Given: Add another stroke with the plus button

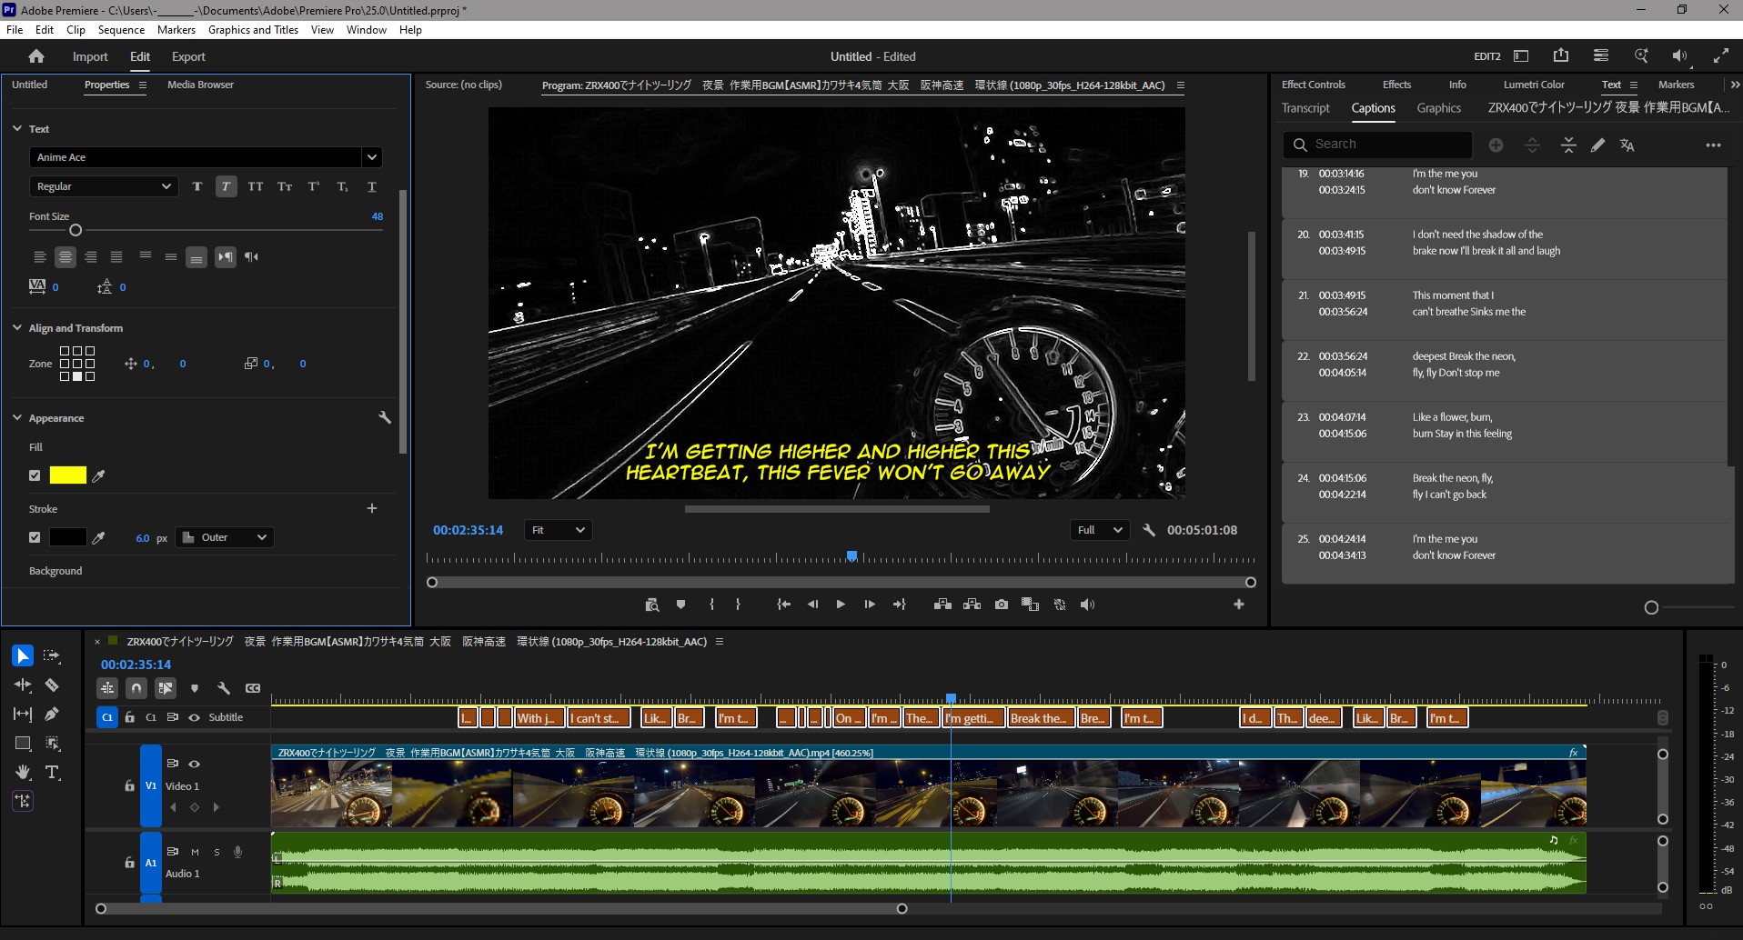Looking at the screenshot, I should pos(371,508).
